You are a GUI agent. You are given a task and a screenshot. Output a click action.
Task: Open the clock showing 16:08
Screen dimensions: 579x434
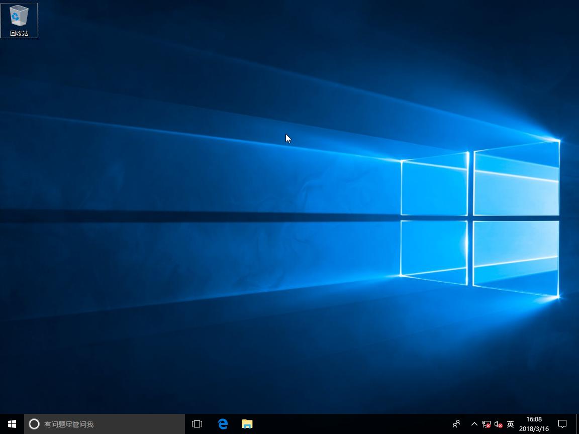534,424
